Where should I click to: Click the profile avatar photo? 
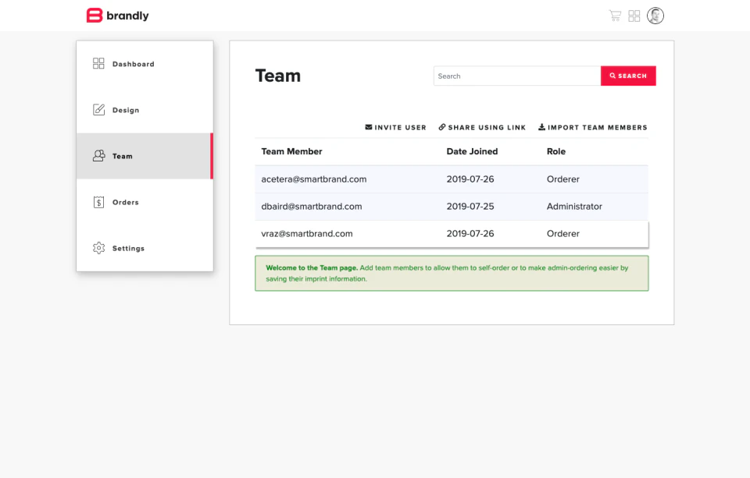tap(655, 15)
